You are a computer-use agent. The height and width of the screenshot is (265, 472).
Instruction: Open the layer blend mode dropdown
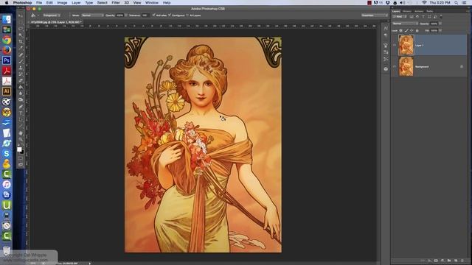coord(405,24)
